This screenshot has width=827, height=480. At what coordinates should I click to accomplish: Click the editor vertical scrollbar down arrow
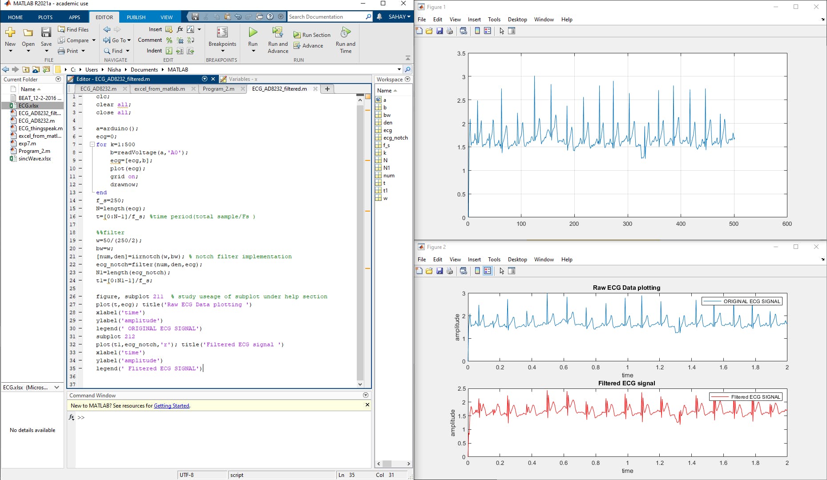coord(360,384)
